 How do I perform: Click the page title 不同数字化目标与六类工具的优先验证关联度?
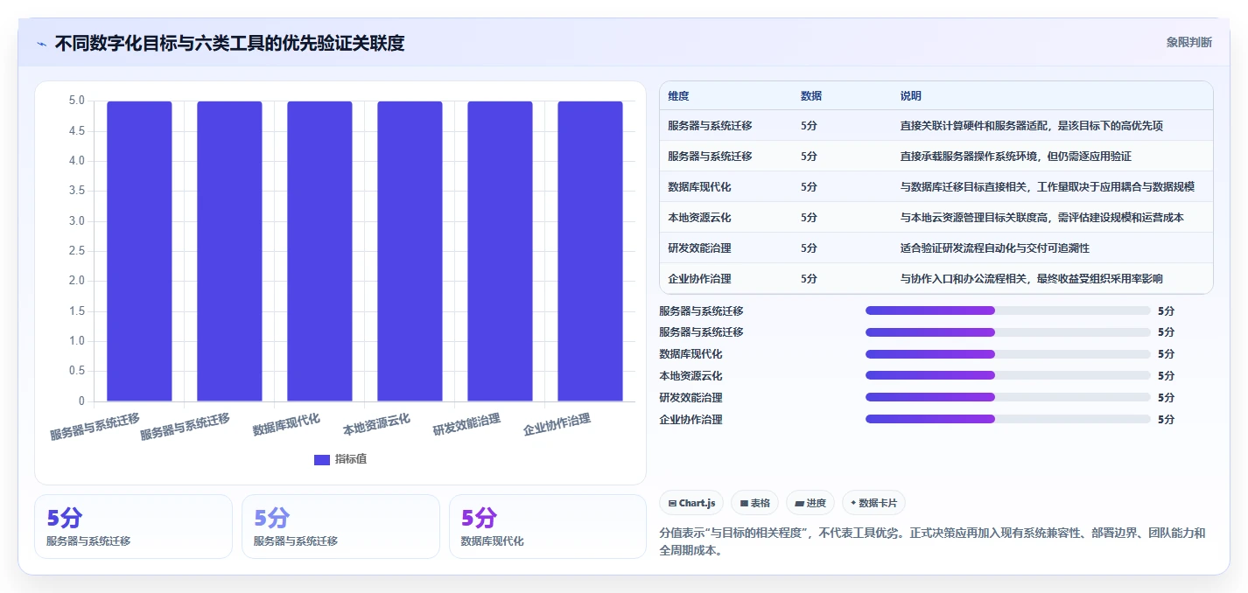click(230, 43)
